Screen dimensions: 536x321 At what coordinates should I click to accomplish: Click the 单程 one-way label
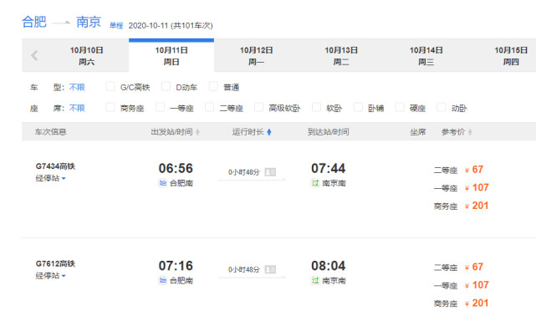pyautogui.click(x=116, y=26)
